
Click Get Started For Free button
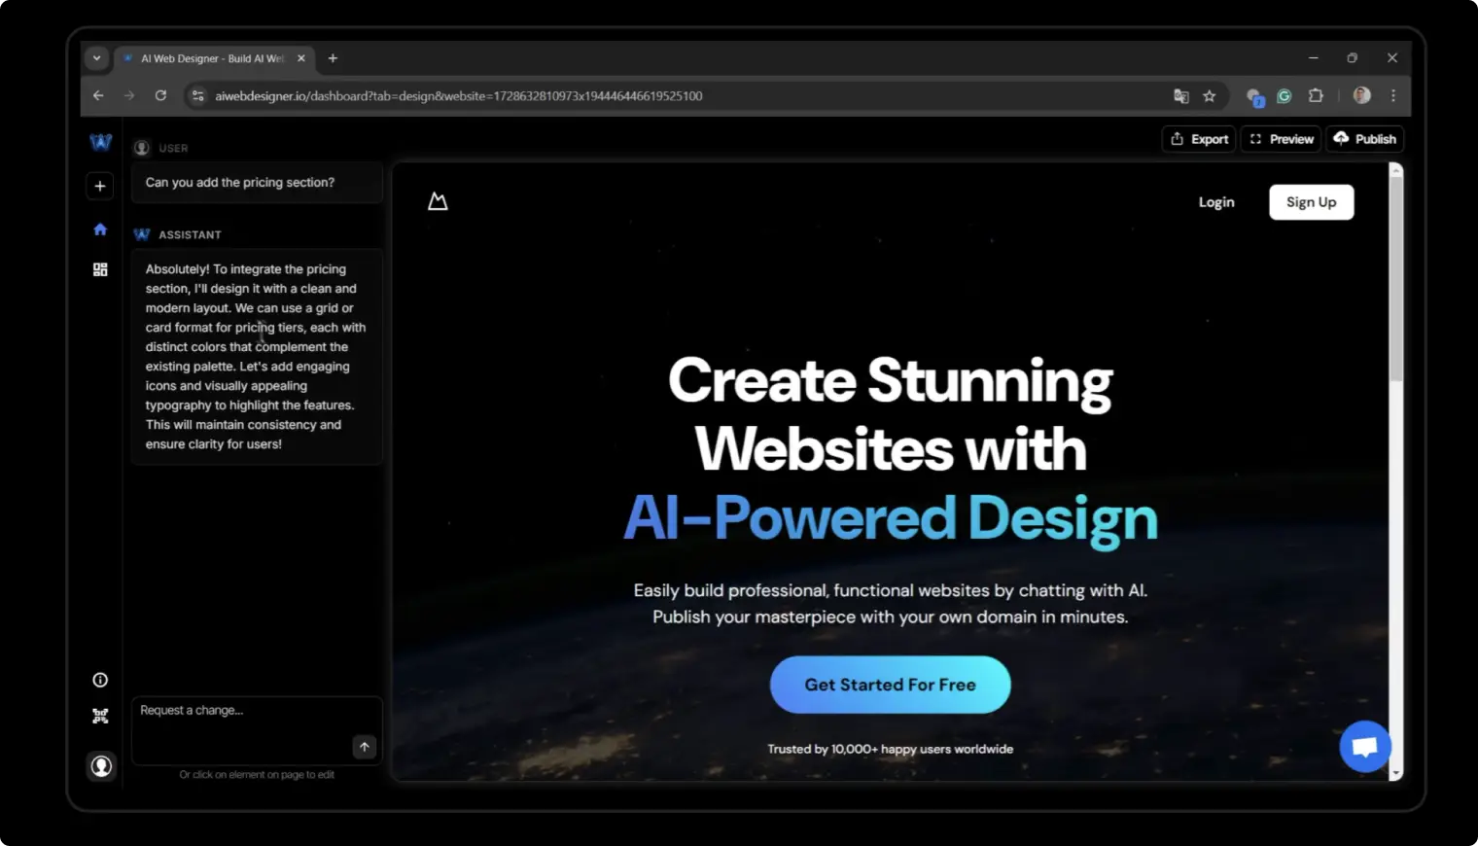point(890,685)
